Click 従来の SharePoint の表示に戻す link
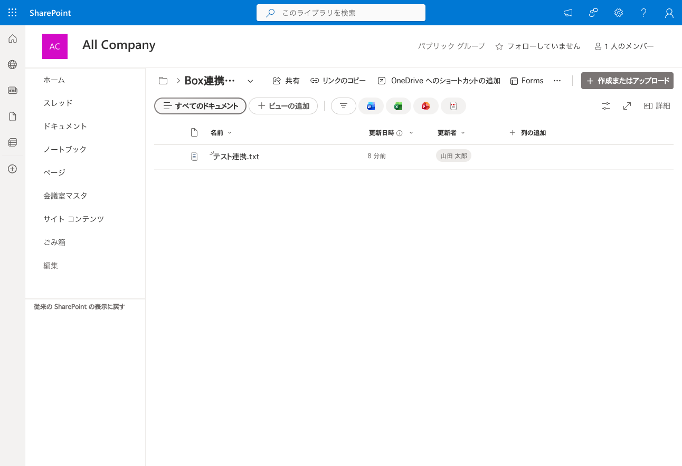Image resolution: width=682 pixels, height=466 pixels. (x=79, y=306)
